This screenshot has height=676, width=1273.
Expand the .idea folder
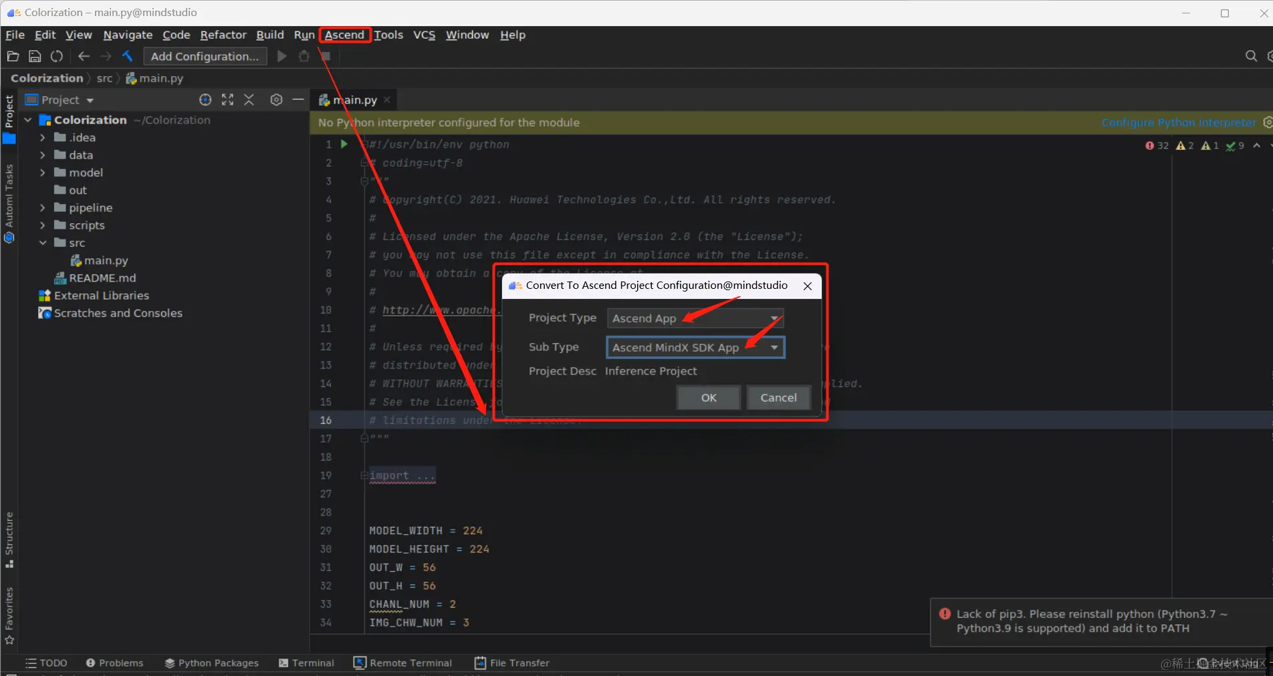(x=43, y=138)
